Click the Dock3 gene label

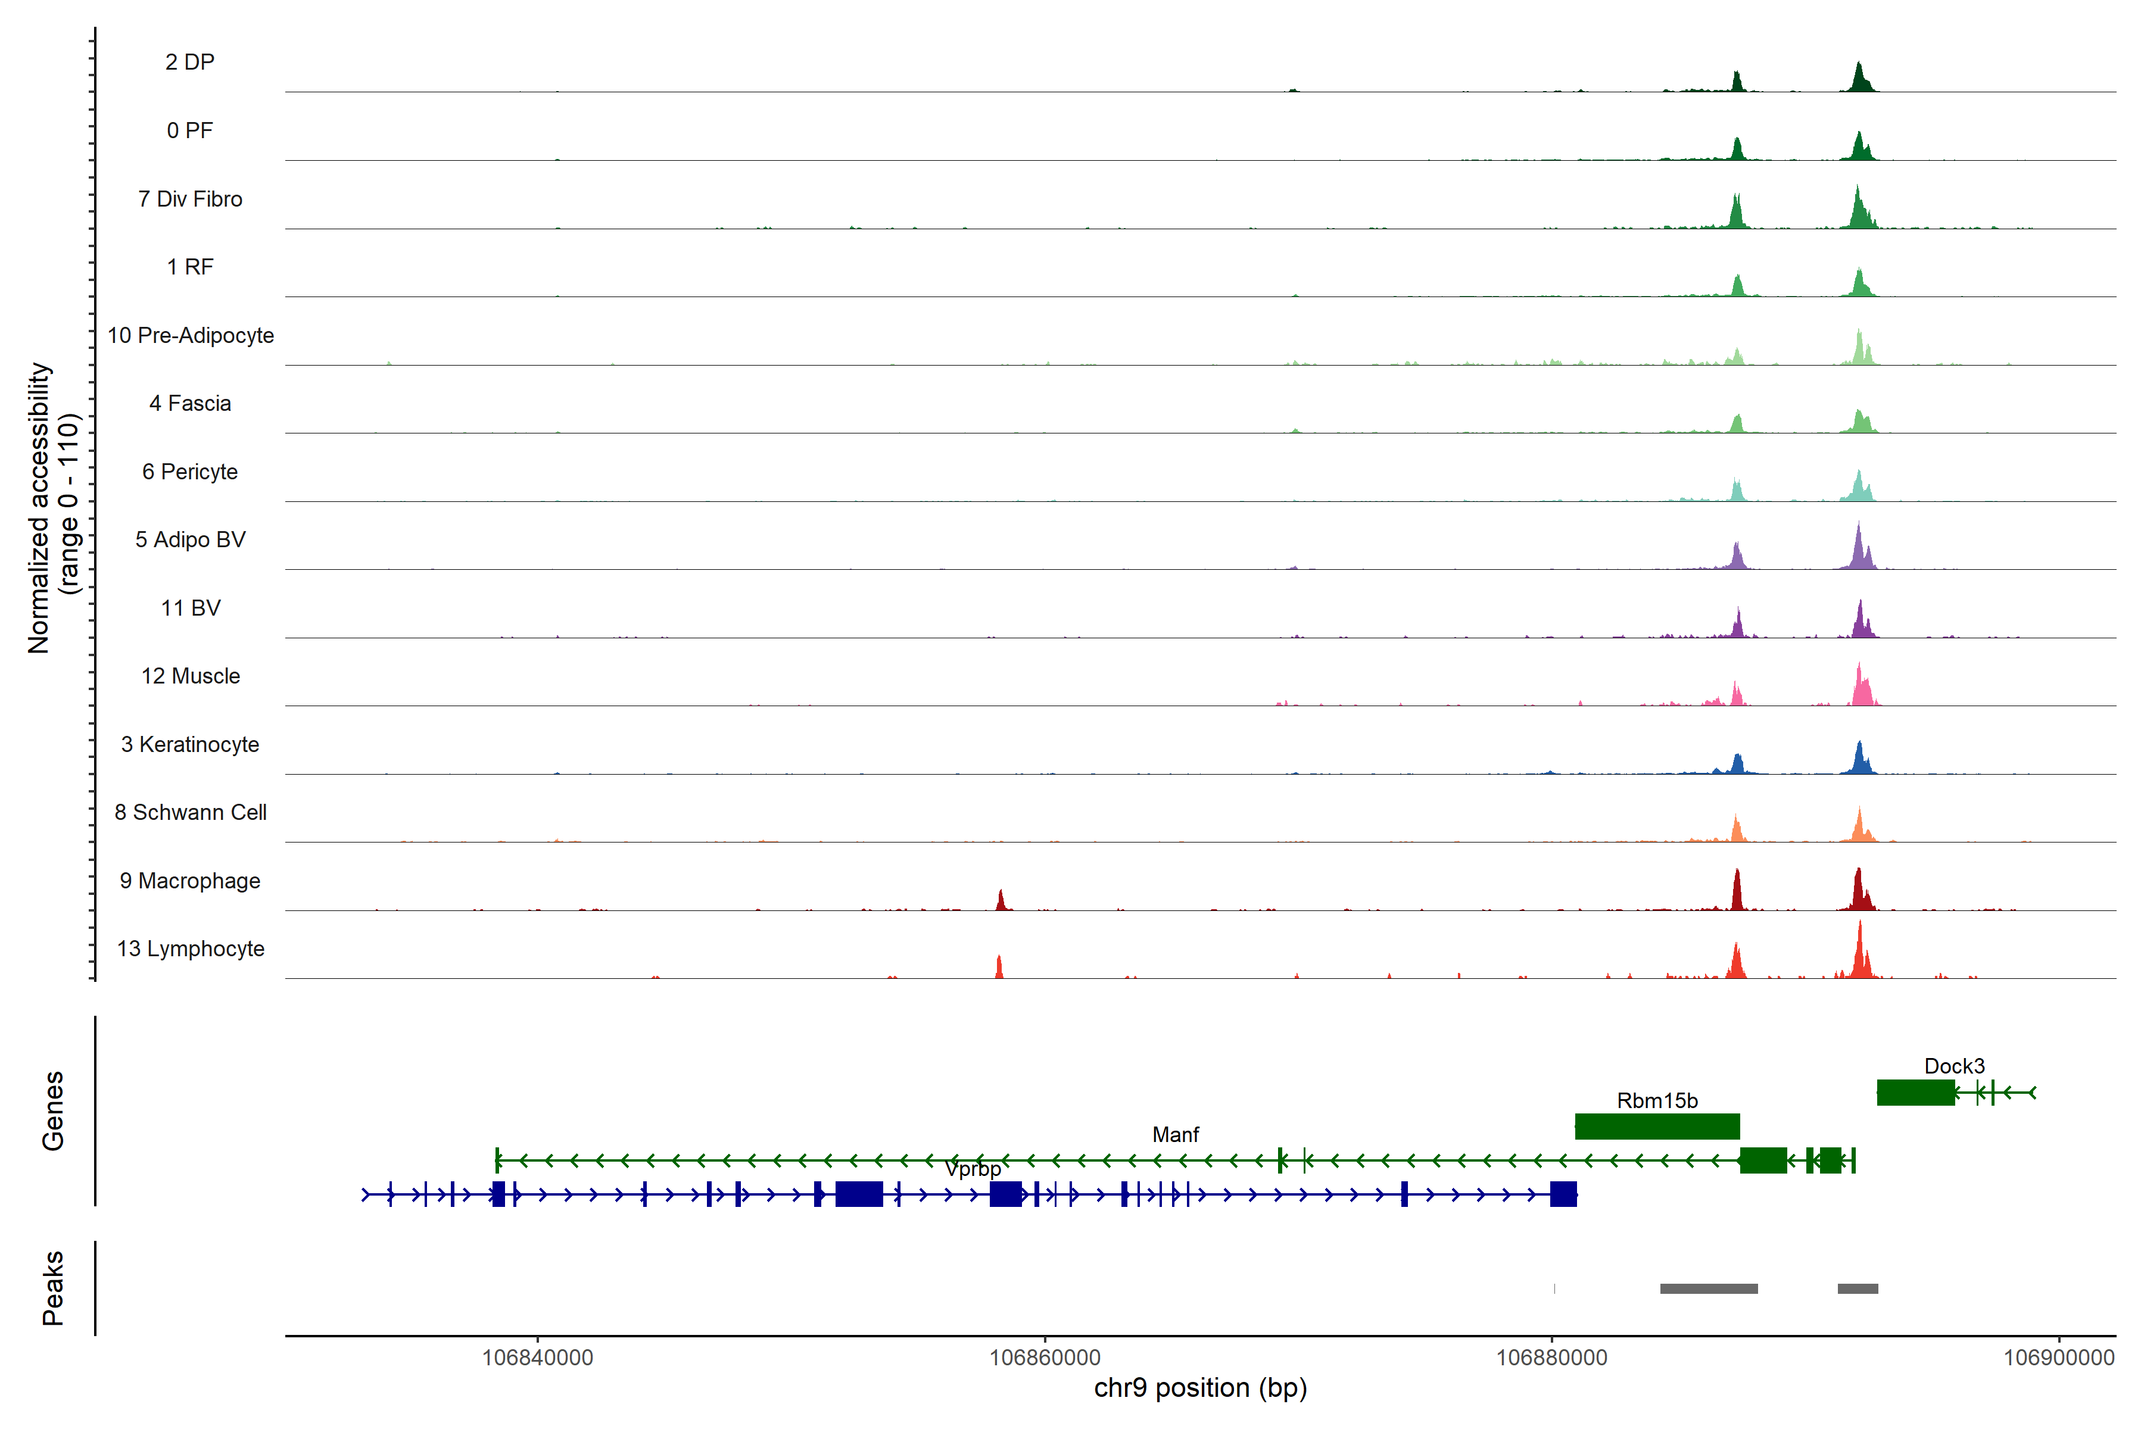click(x=1953, y=1065)
